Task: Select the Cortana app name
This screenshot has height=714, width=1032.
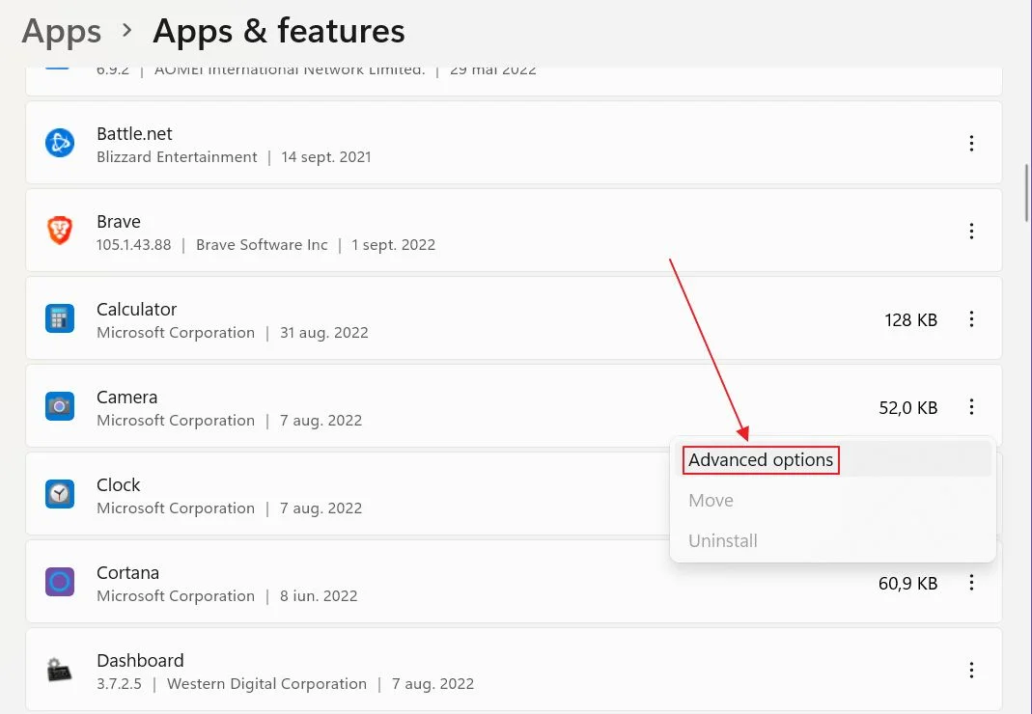Action: [127, 572]
